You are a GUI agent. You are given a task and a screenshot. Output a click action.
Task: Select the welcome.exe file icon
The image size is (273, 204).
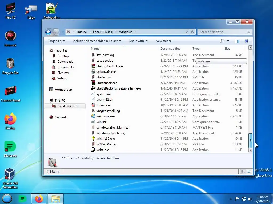pos(93,116)
